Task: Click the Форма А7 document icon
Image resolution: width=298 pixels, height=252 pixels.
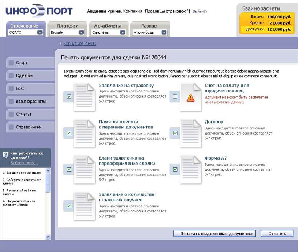Action: point(191,170)
